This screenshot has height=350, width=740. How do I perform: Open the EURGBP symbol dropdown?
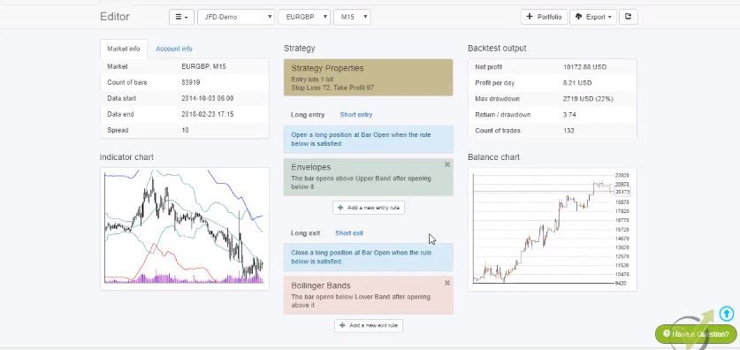(x=304, y=17)
